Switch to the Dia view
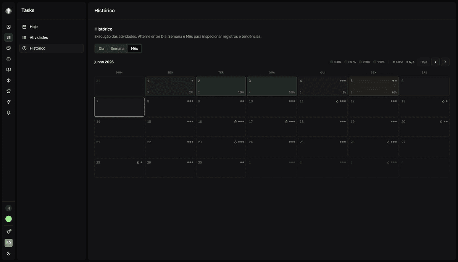Screen dimensions: 458x262 101,49
